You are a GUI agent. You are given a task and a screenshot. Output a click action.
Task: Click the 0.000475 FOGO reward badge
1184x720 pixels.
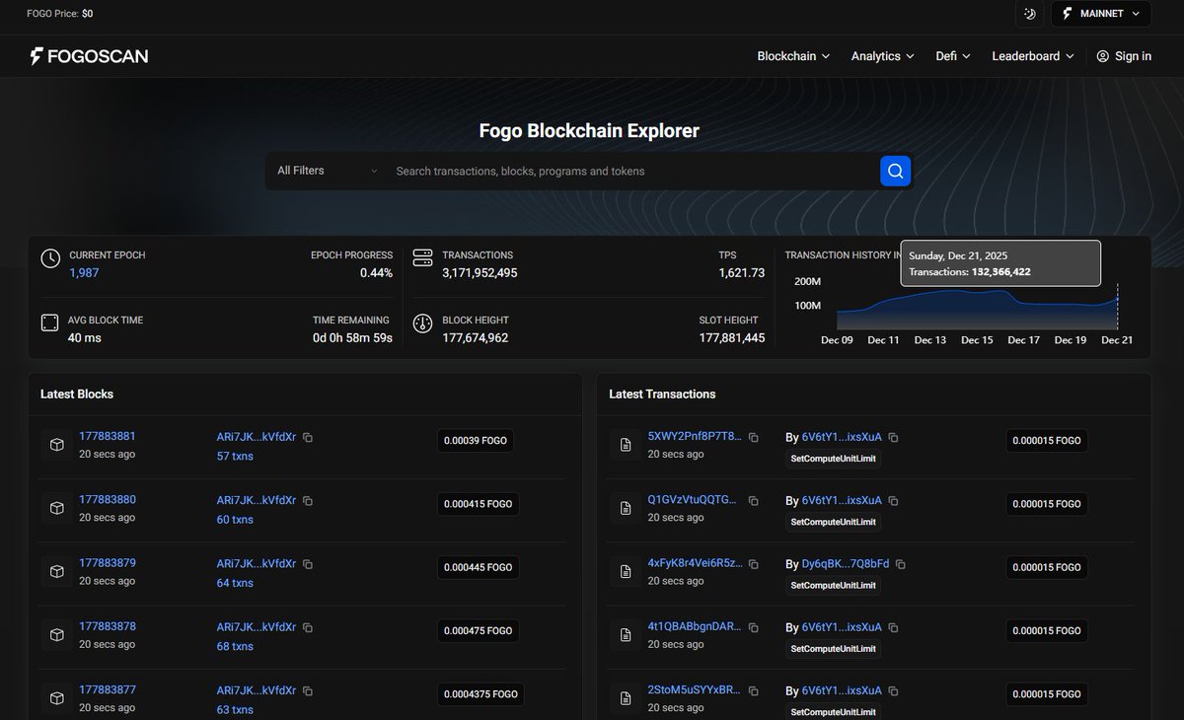(x=478, y=630)
